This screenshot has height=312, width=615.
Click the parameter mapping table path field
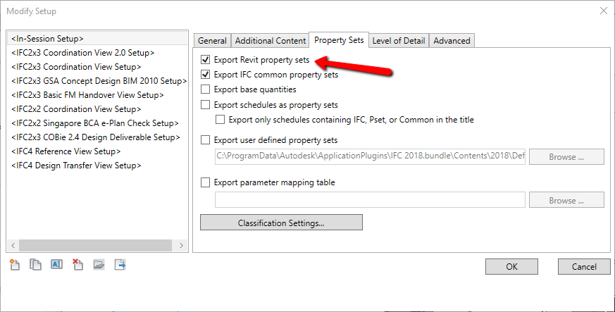370,200
